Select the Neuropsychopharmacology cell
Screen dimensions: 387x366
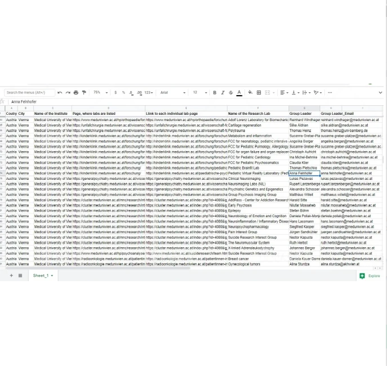click(258, 227)
